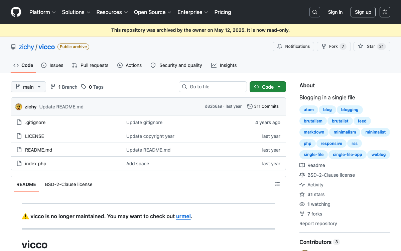This screenshot has width=401, height=251.
Task: Open commit hash d82b6a9
Action: tap(214, 106)
